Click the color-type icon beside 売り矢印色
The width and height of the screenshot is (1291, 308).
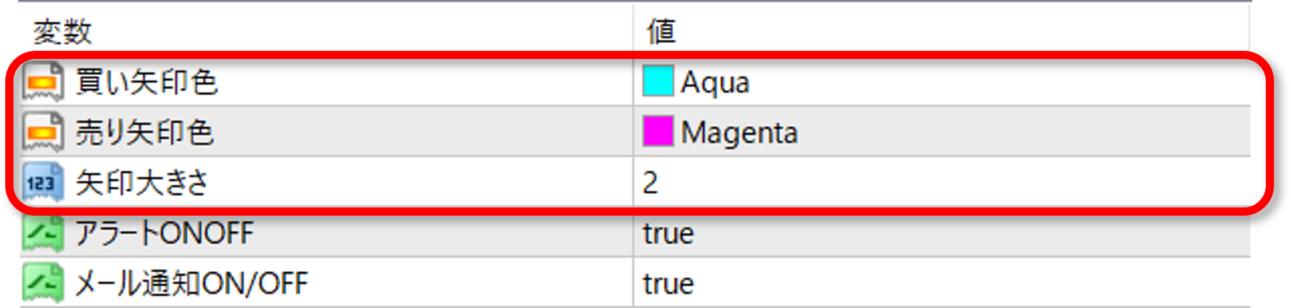click(x=43, y=132)
